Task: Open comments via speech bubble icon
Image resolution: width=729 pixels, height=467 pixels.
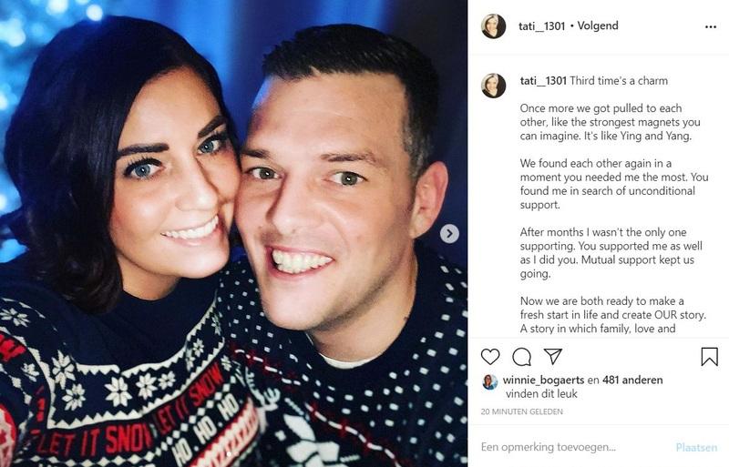Action: click(x=521, y=357)
